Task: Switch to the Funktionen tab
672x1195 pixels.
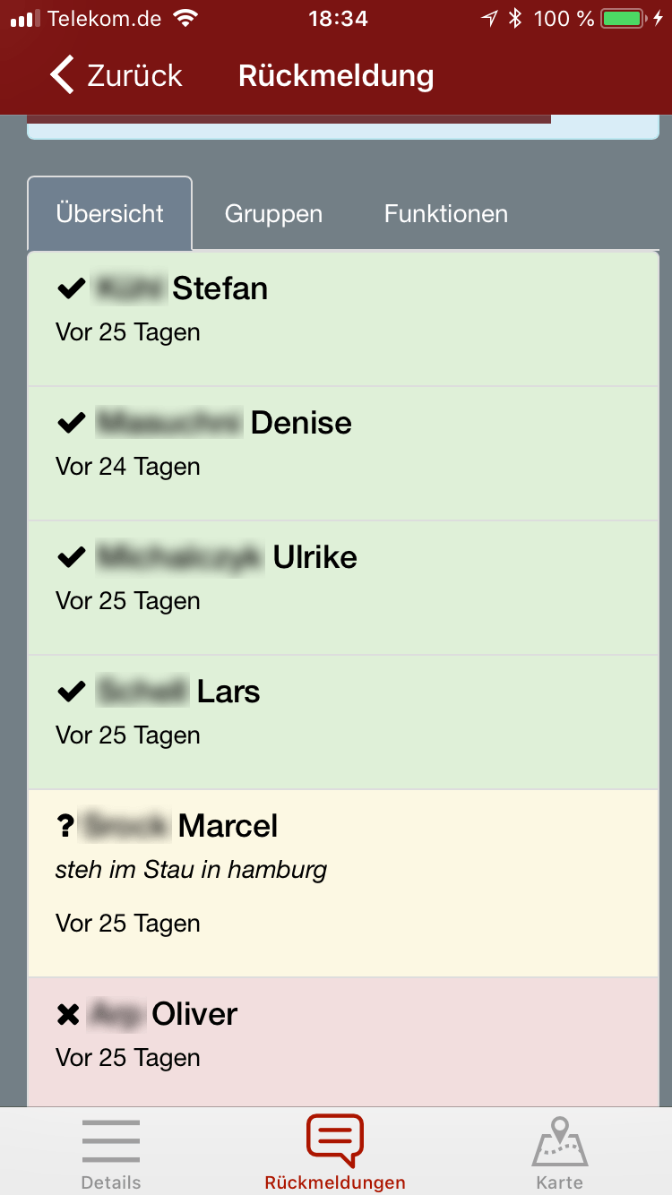Action: (x=446, y=214)
